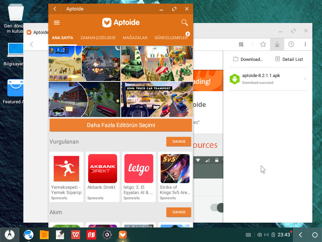322x242 pixels.
Task: Switch to the ZAMAN ÇİZELGESİ tab
Action: point(98,38)
